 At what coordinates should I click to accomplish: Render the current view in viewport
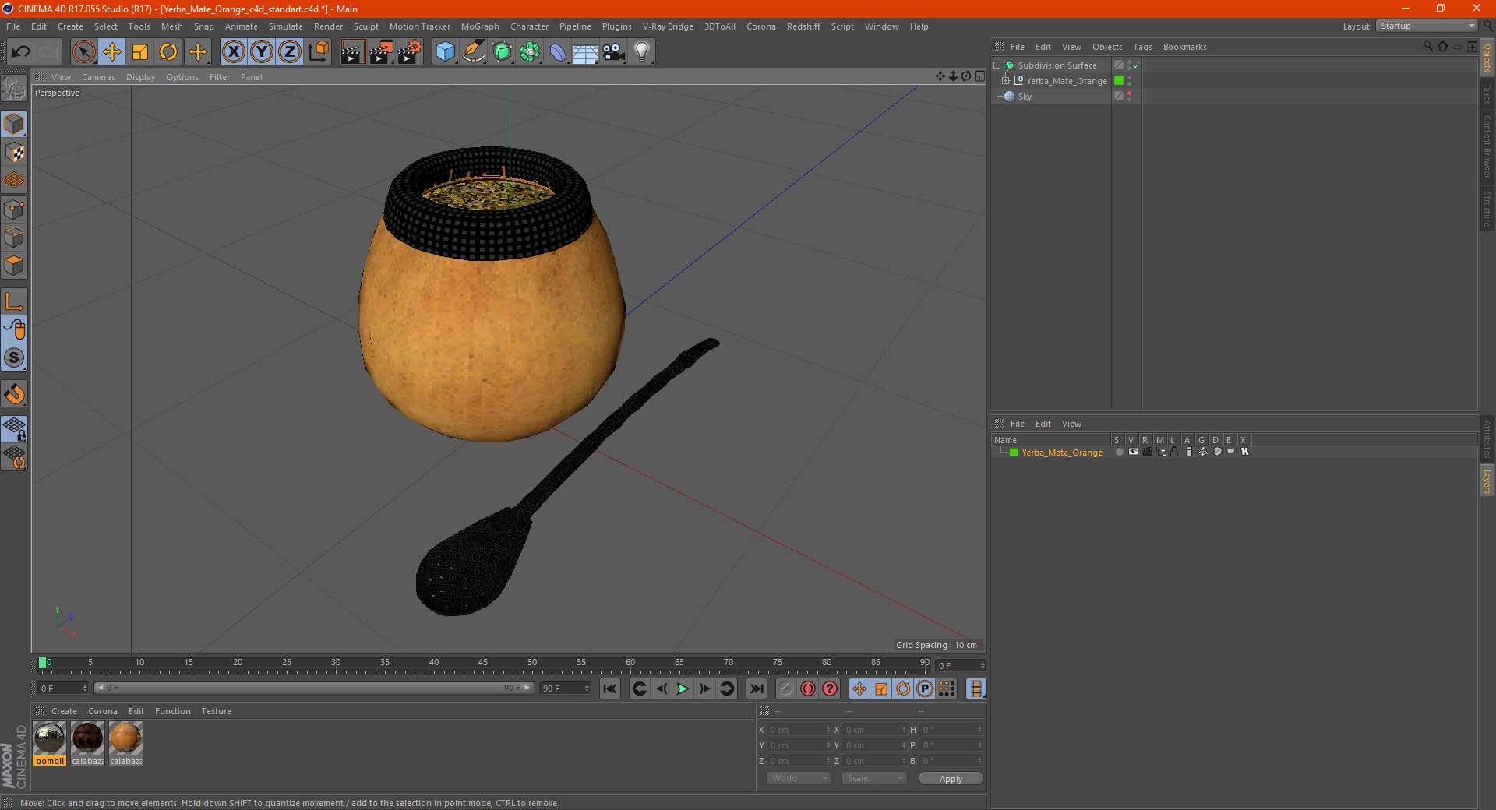[352, 52]
